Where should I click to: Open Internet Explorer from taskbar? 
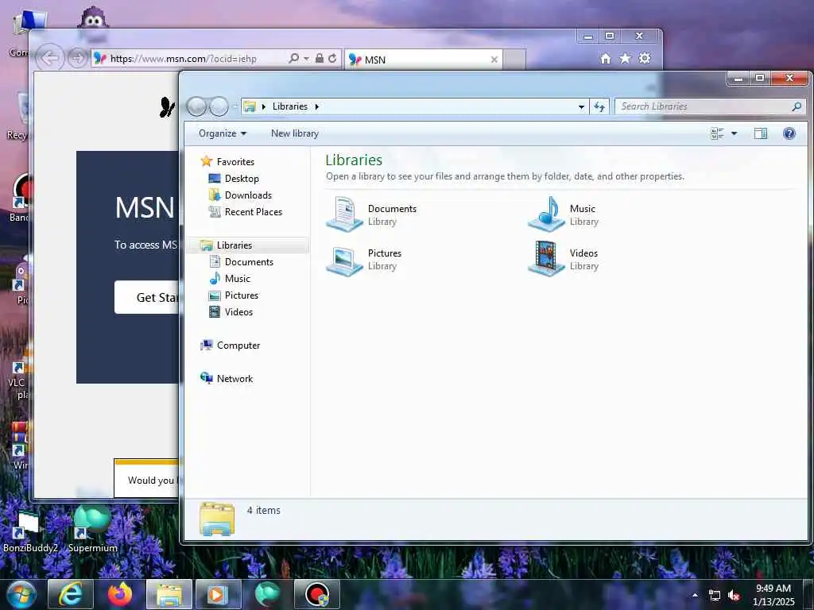[x=71, y=594]
